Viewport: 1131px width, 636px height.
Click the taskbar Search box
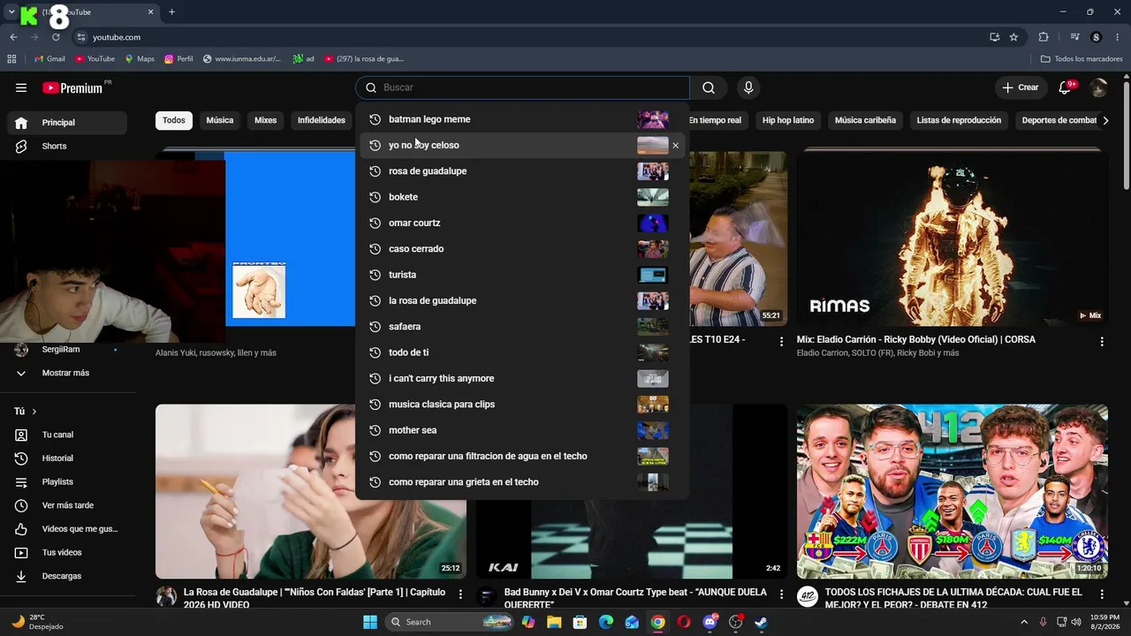click(451, 622)
